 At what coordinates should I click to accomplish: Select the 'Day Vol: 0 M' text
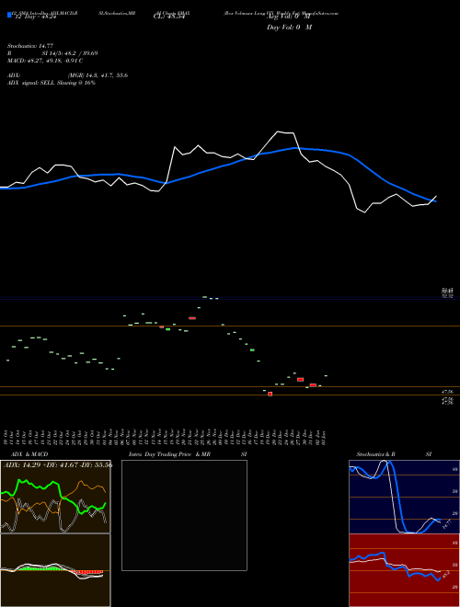click(x=289, y=27)
